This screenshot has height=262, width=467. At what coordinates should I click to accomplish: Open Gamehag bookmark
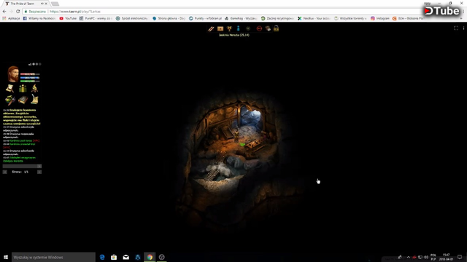click(x=241, y=18)
